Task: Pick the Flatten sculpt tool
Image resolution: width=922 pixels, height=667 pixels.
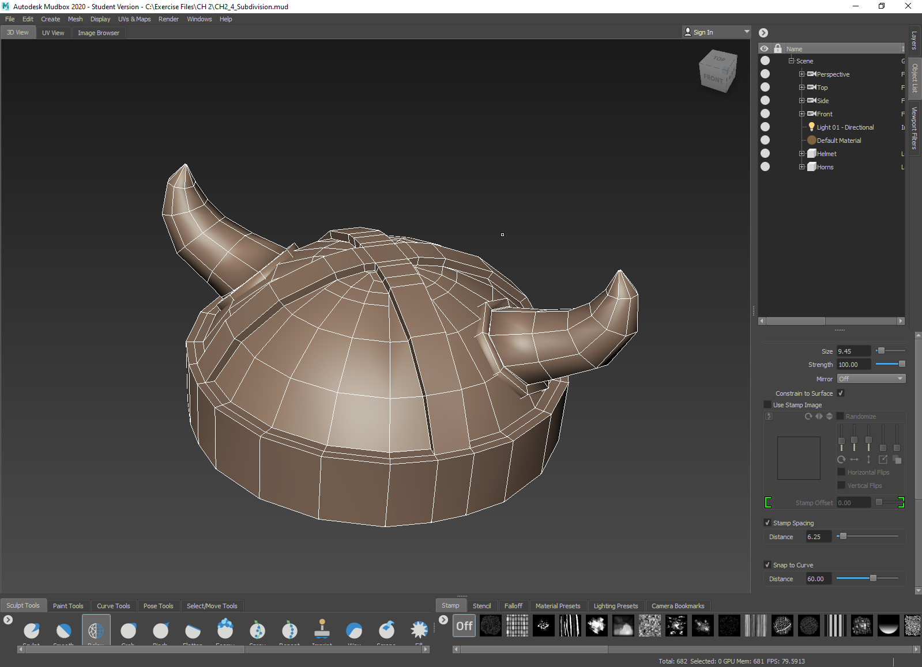Action: 193,631
